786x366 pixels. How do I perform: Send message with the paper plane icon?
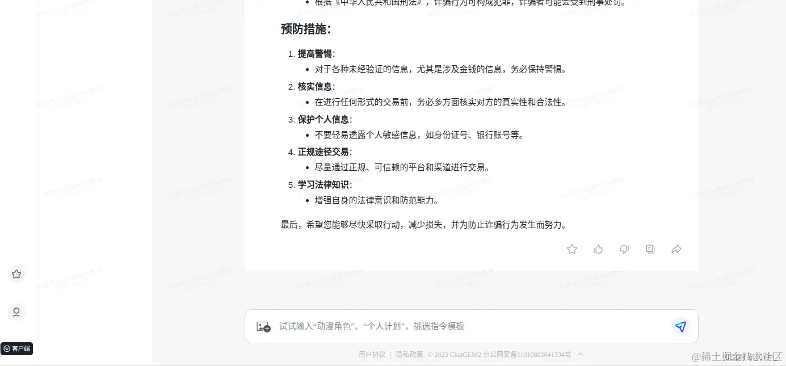tap(680, 327)
